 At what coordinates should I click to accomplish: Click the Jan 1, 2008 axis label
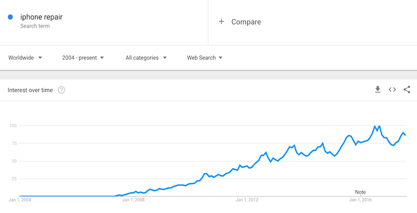click(133, 200)
